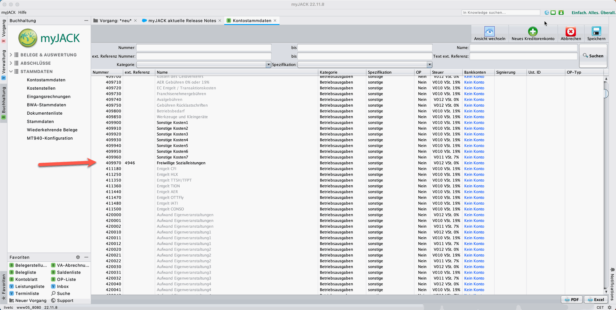Open Suche in the favorites panel

pos(64,294)
